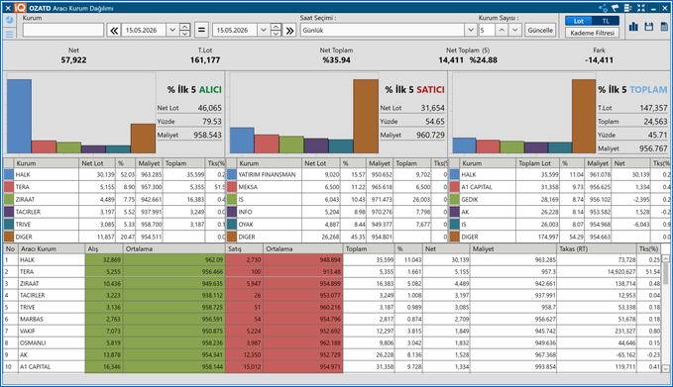Select the TERA row in ALICI table
The image size is (673, 387).
[x=114, y=187]
